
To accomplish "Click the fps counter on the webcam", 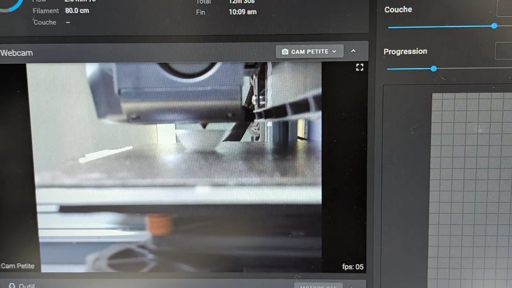I will [353, 267].
